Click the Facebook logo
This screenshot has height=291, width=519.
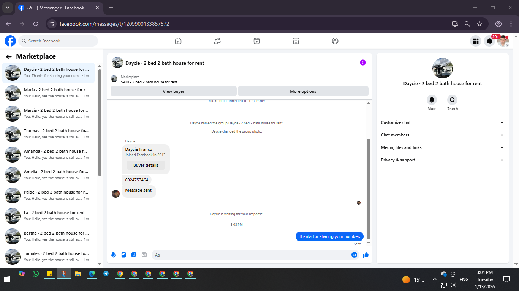click(10, 41)
